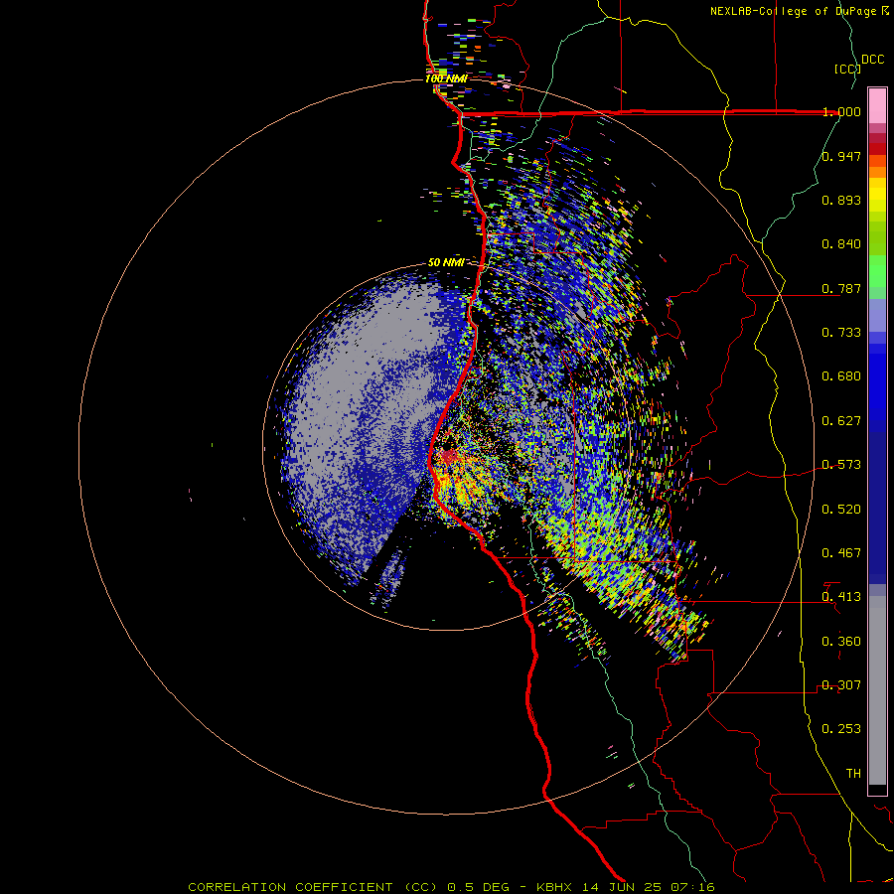Select the 0.680 legend value

click(x=841, y=376)
